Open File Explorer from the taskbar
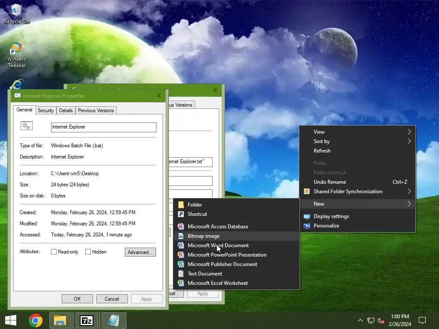439x329 pixels. [x=60, y=320]
